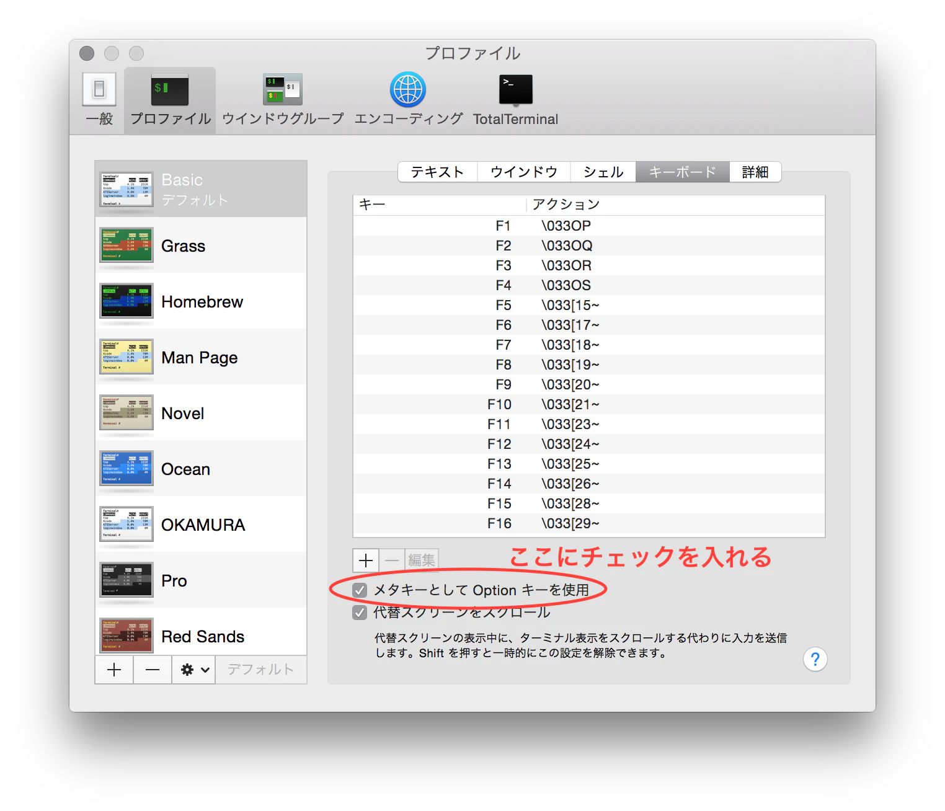Viewport: 945px width, 811px height.
Task: Add a new key mapping
Action: coord(366,561)
